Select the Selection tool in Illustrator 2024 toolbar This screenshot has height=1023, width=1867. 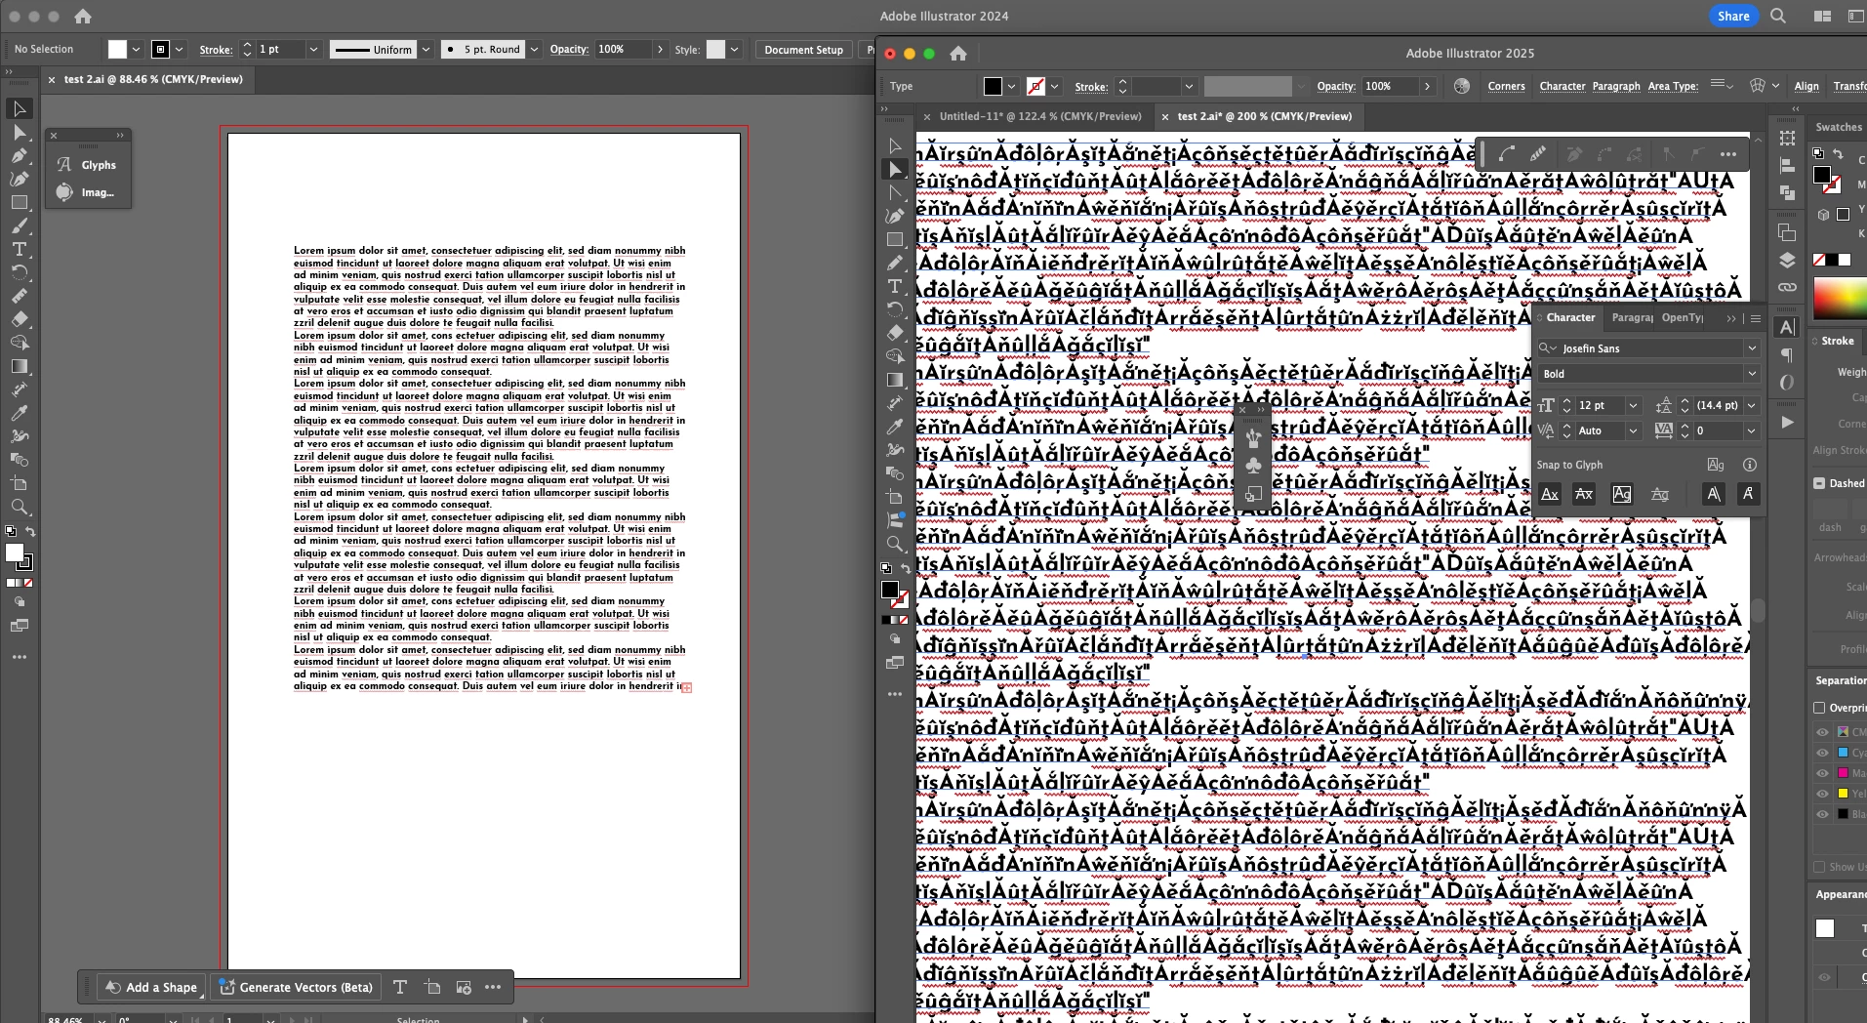(19, 108)
